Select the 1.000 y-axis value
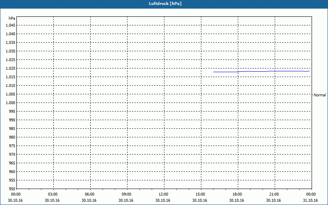The image size is (328, 205). pyautogui.click(x=11, y=103)
